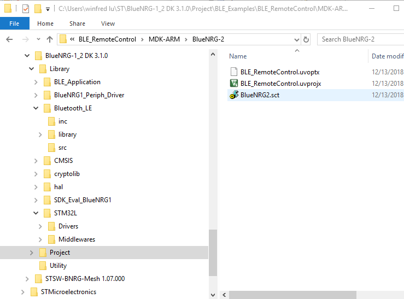Screen dimensions: 404x299
Task: Select the Project folder in tree
Action: coord(60,253)
